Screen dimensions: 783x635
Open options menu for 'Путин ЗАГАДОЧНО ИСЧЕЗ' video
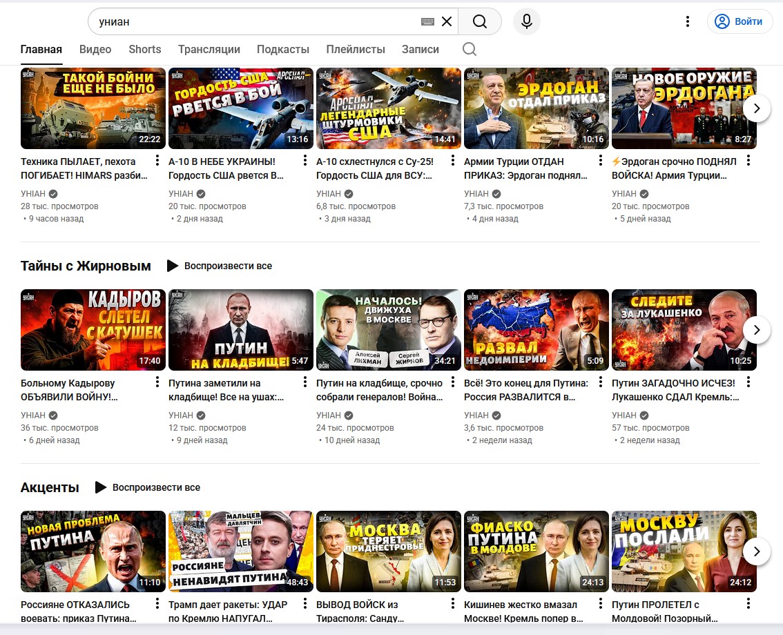(748, 382)
